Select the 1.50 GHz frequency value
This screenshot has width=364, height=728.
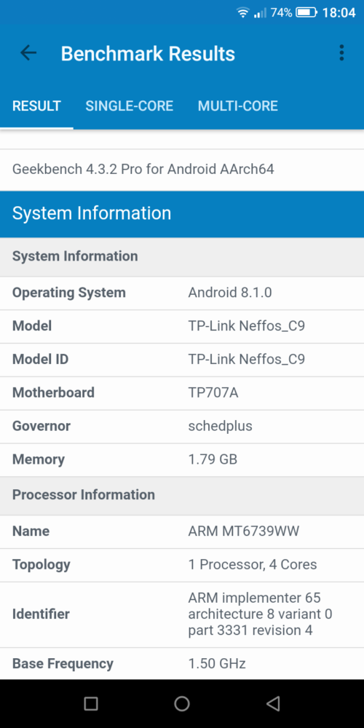click(x=217, y=664)
